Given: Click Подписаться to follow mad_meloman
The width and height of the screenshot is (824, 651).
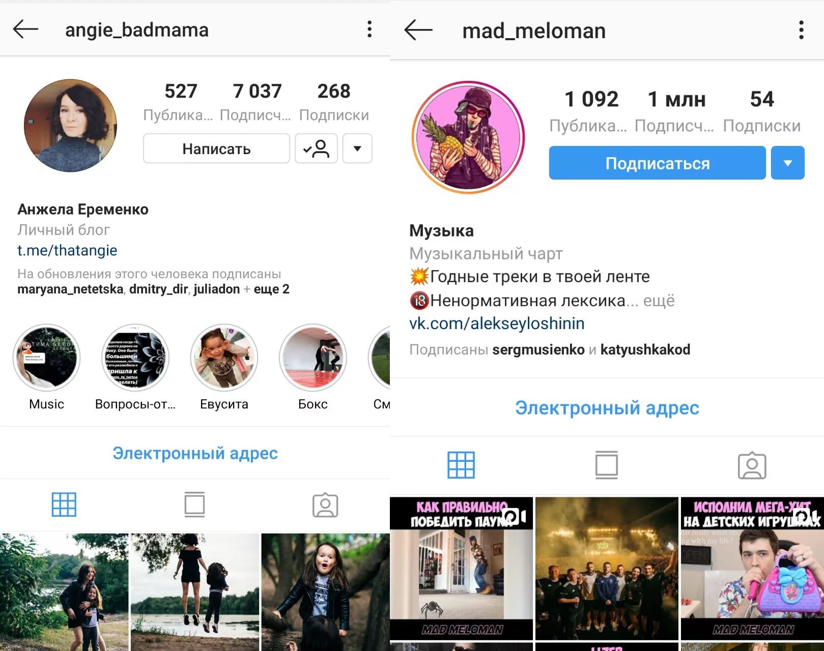Looking at the screenshot, I should point(657,163).
